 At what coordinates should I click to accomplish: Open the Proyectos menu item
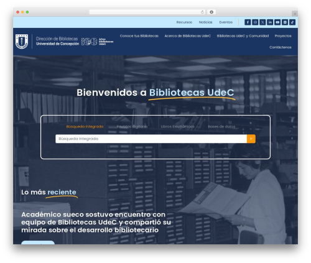pyautogui.click(x=283, y=36)
